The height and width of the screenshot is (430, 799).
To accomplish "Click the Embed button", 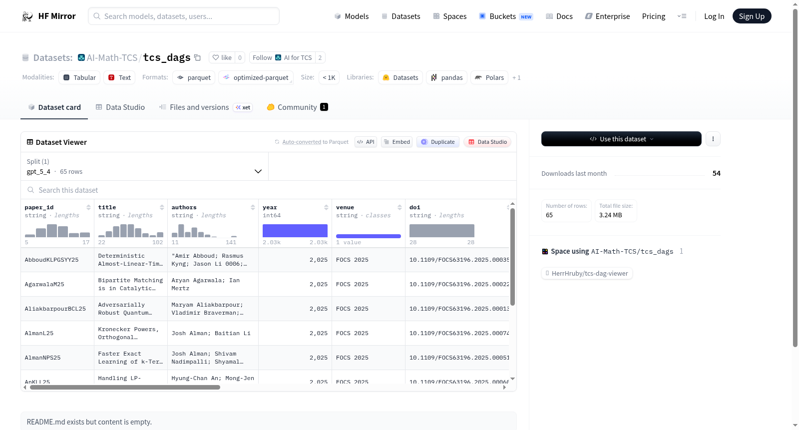I will pyautogui.click(x=397, y=142).
